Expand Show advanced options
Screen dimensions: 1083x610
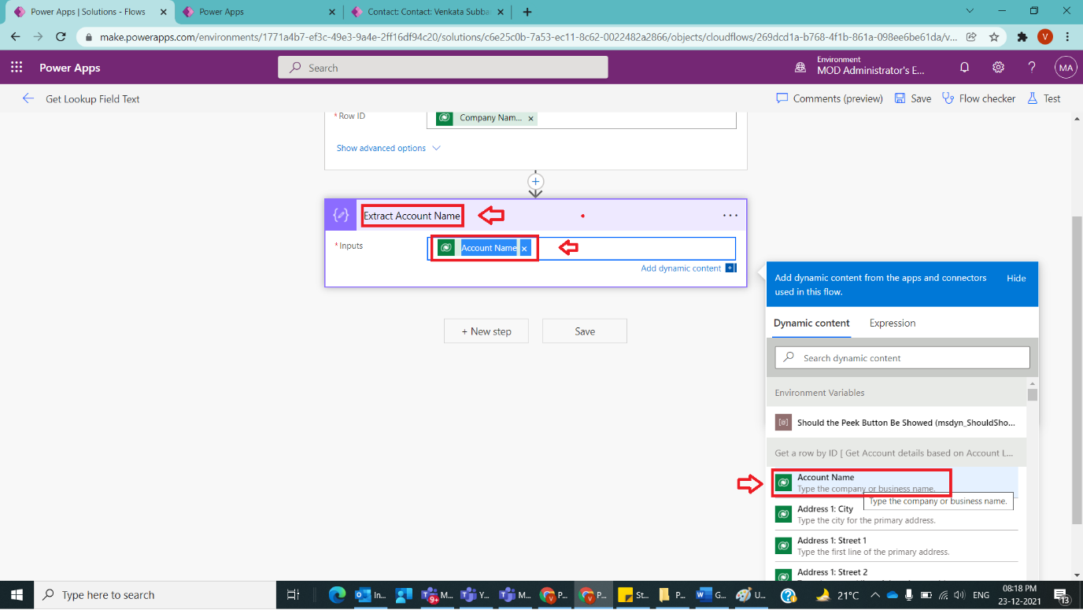[381, 148]
